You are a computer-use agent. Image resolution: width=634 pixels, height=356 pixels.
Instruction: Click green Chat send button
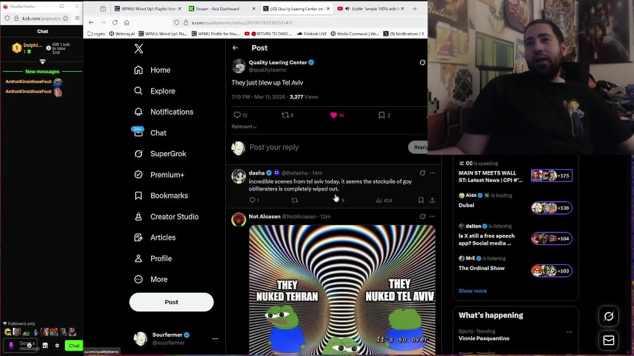pos(74,346)
